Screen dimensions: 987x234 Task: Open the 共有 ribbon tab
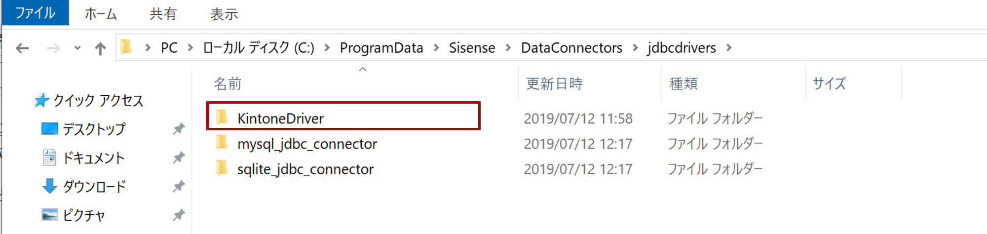pyautogui.click(x=163, y=14)
